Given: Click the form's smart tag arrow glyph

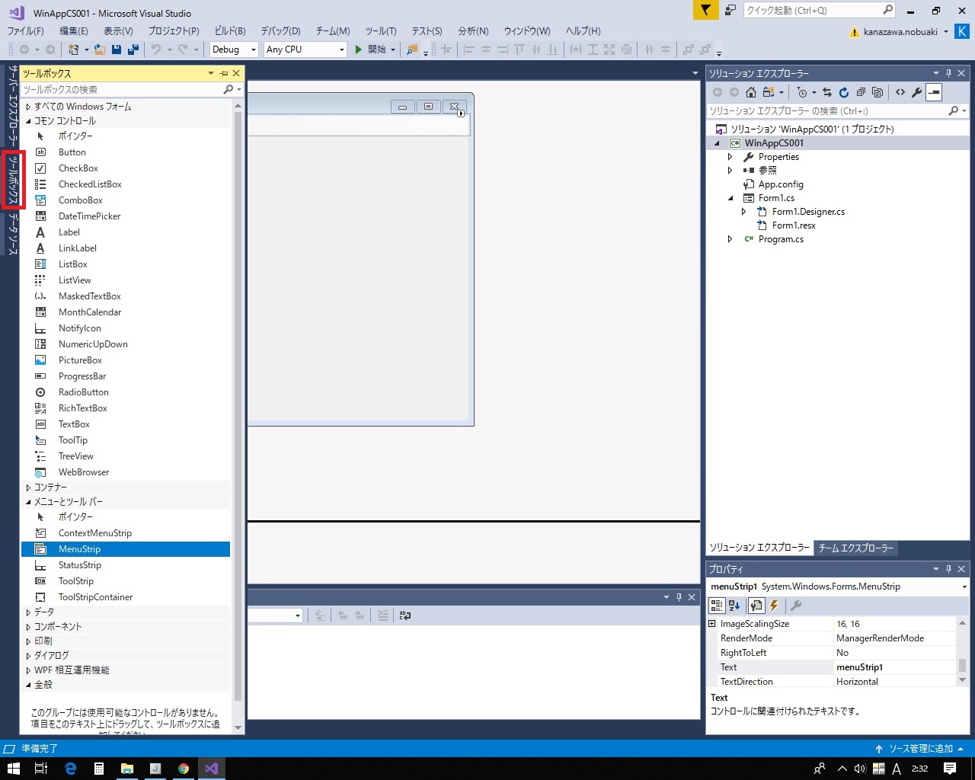Looking at the screenshot, I should [x=461, y=113].
